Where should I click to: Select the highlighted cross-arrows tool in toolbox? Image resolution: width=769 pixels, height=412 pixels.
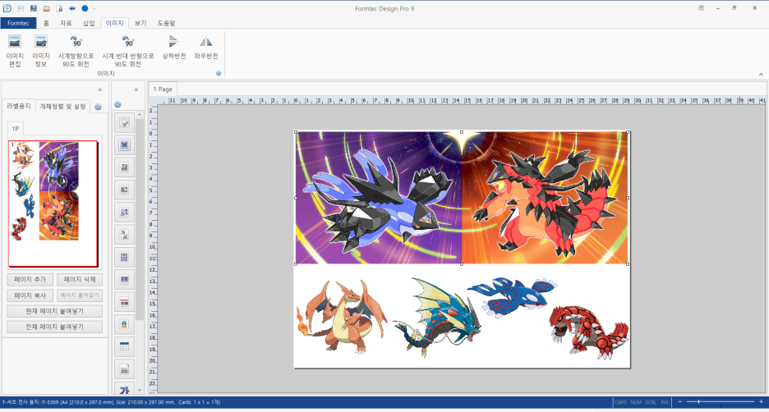coord(125,145)
